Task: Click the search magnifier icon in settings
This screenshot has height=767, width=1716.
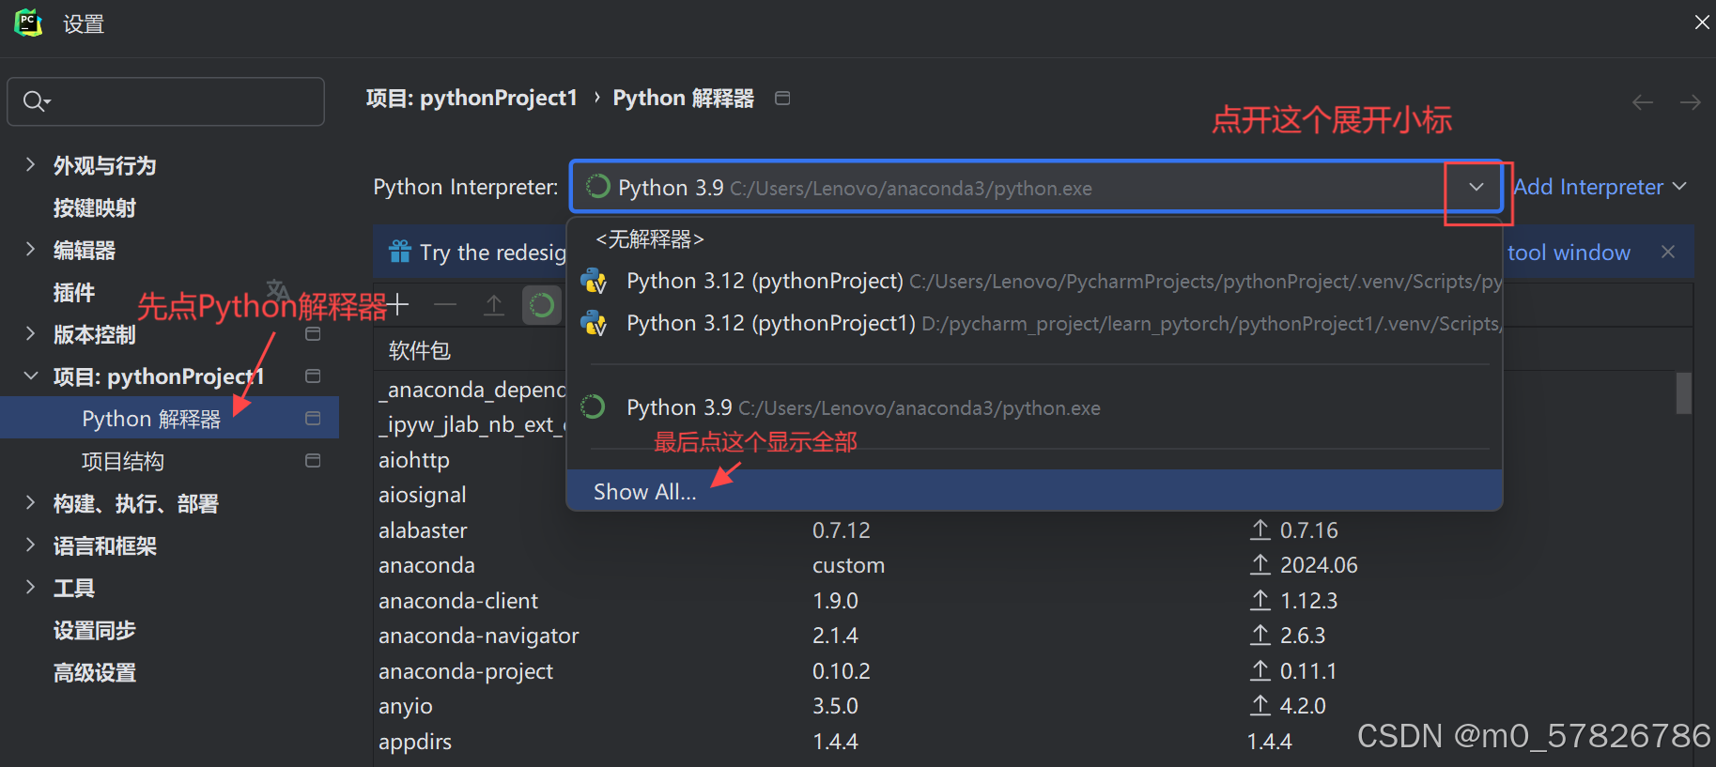Action: click(x=36, y=101)
